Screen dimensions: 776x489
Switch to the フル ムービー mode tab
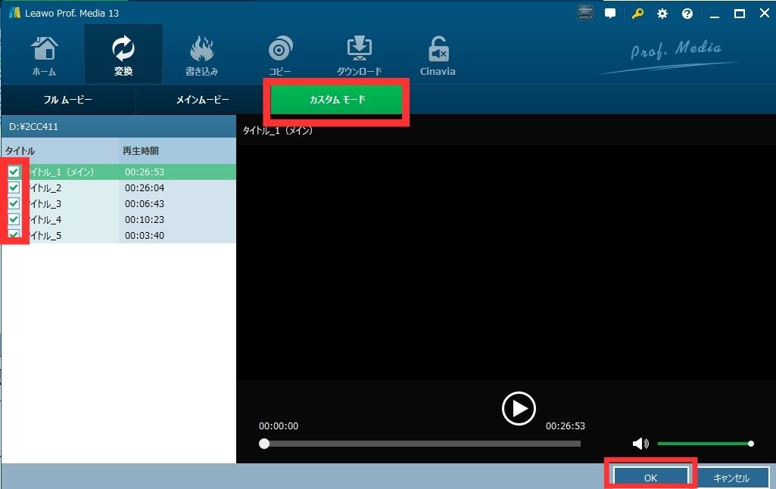tap(68, 100)
